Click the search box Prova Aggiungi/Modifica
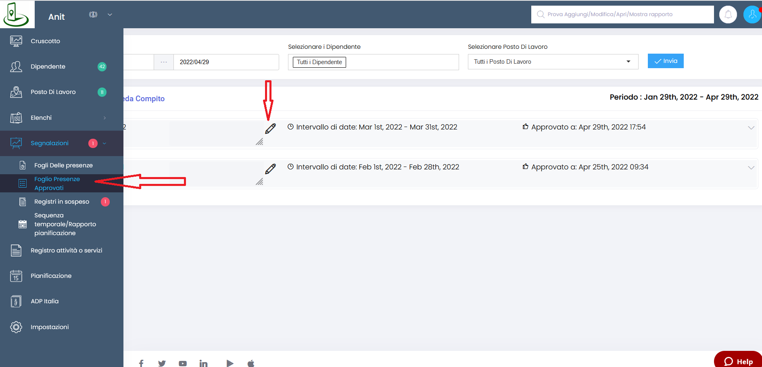The height and width of the screenshot is (367, 762). tap(622, 15)
